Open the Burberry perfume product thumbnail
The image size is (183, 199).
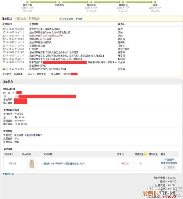[x=32, y=163]
